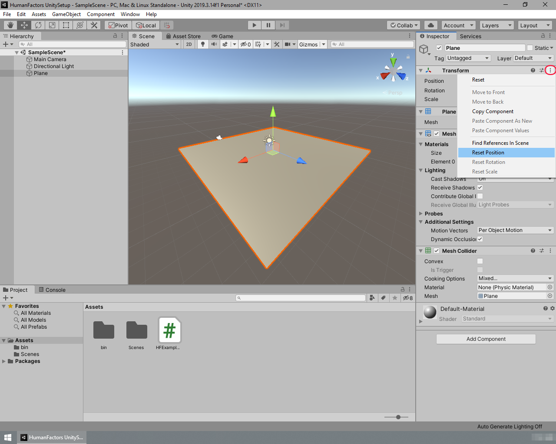
Task: Enable Convex checkbox
Action: point(480,261)
